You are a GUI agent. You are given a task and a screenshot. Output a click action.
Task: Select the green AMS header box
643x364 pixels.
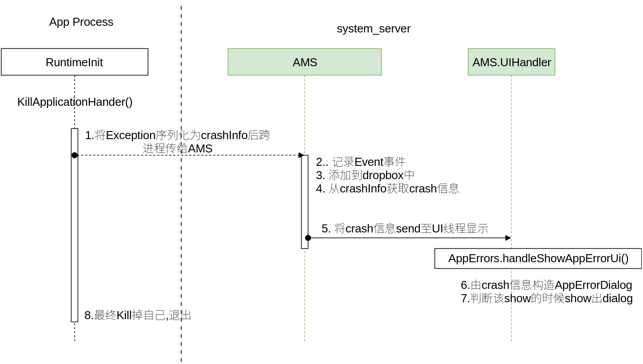(x=305, y=62)
